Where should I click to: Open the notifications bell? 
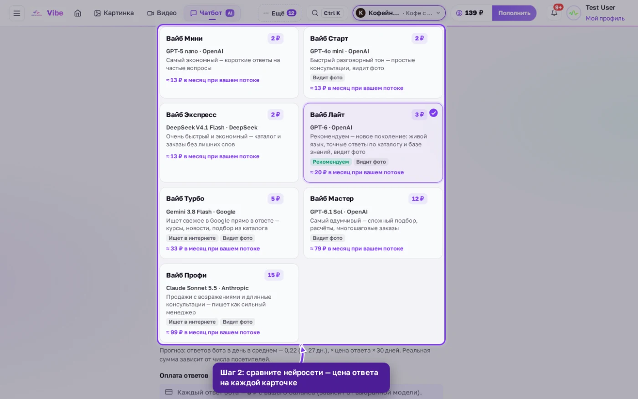[x=554, y=13]
